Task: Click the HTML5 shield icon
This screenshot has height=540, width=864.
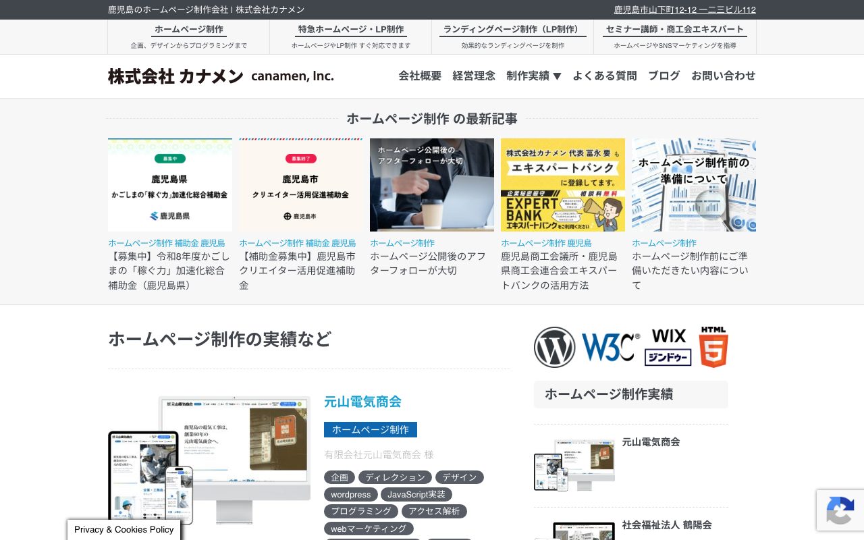Action: click(713, 347)
